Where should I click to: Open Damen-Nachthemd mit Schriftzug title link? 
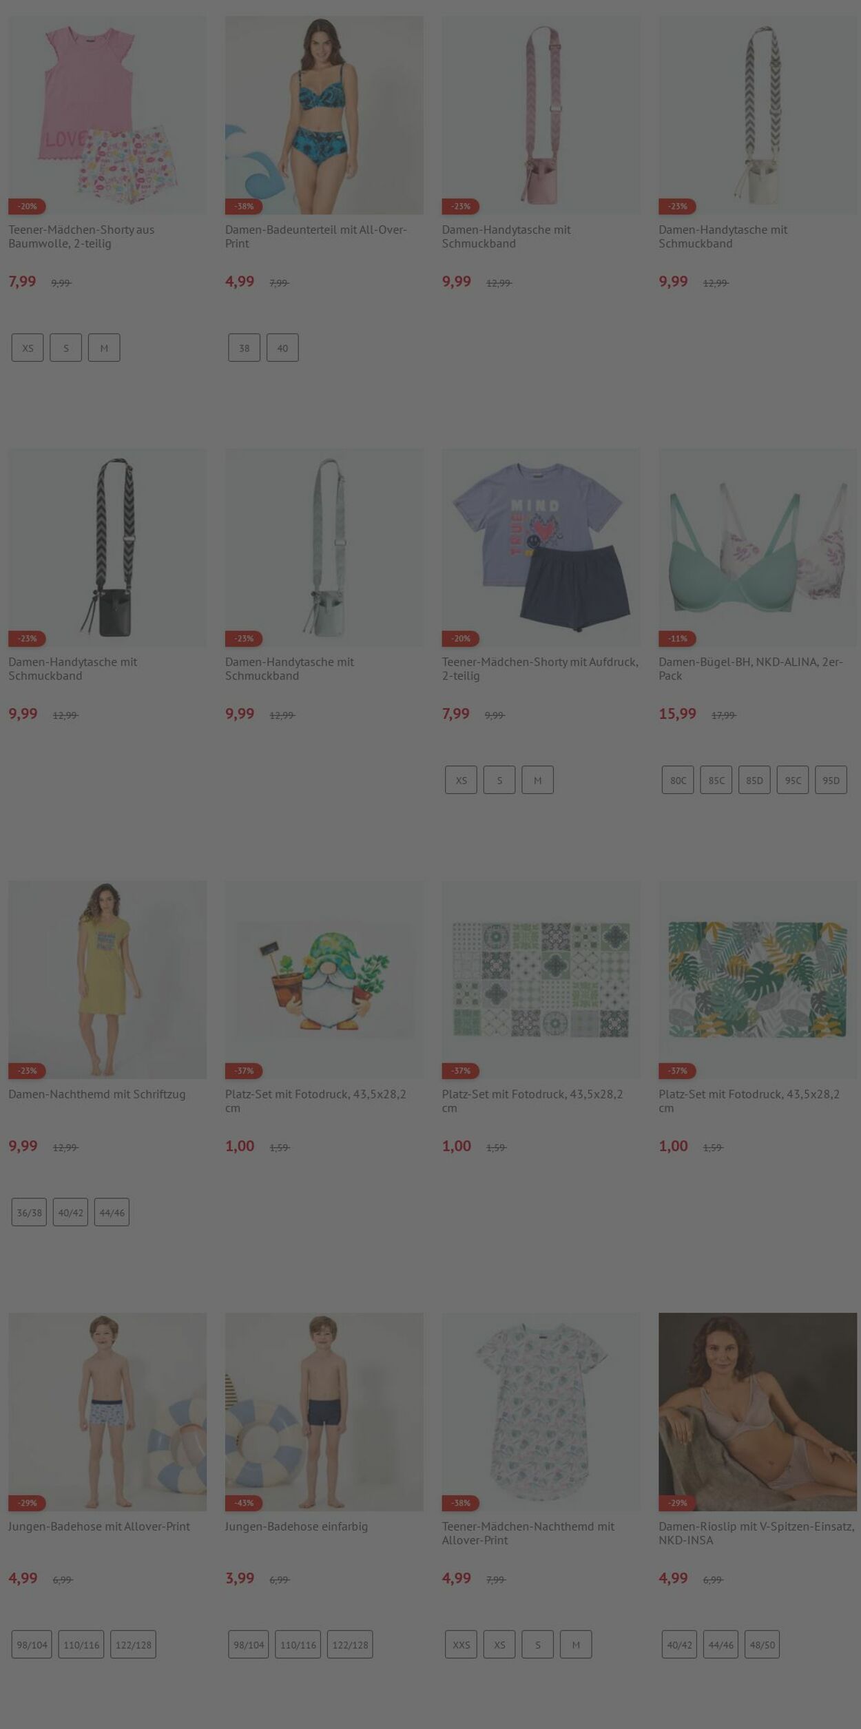tap(97, 1094)
